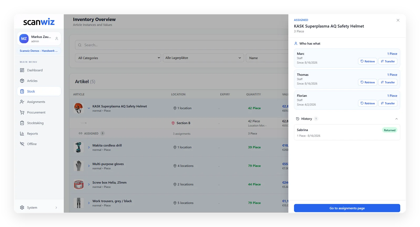Click the Assignments person icon
The height and width of the screenshot is (227, 420).
(22, 102)
